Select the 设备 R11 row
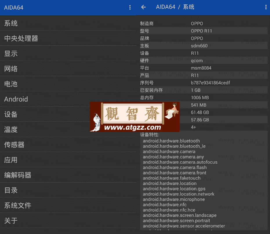The height and width of the screenshot is (234, 270). 204,53
